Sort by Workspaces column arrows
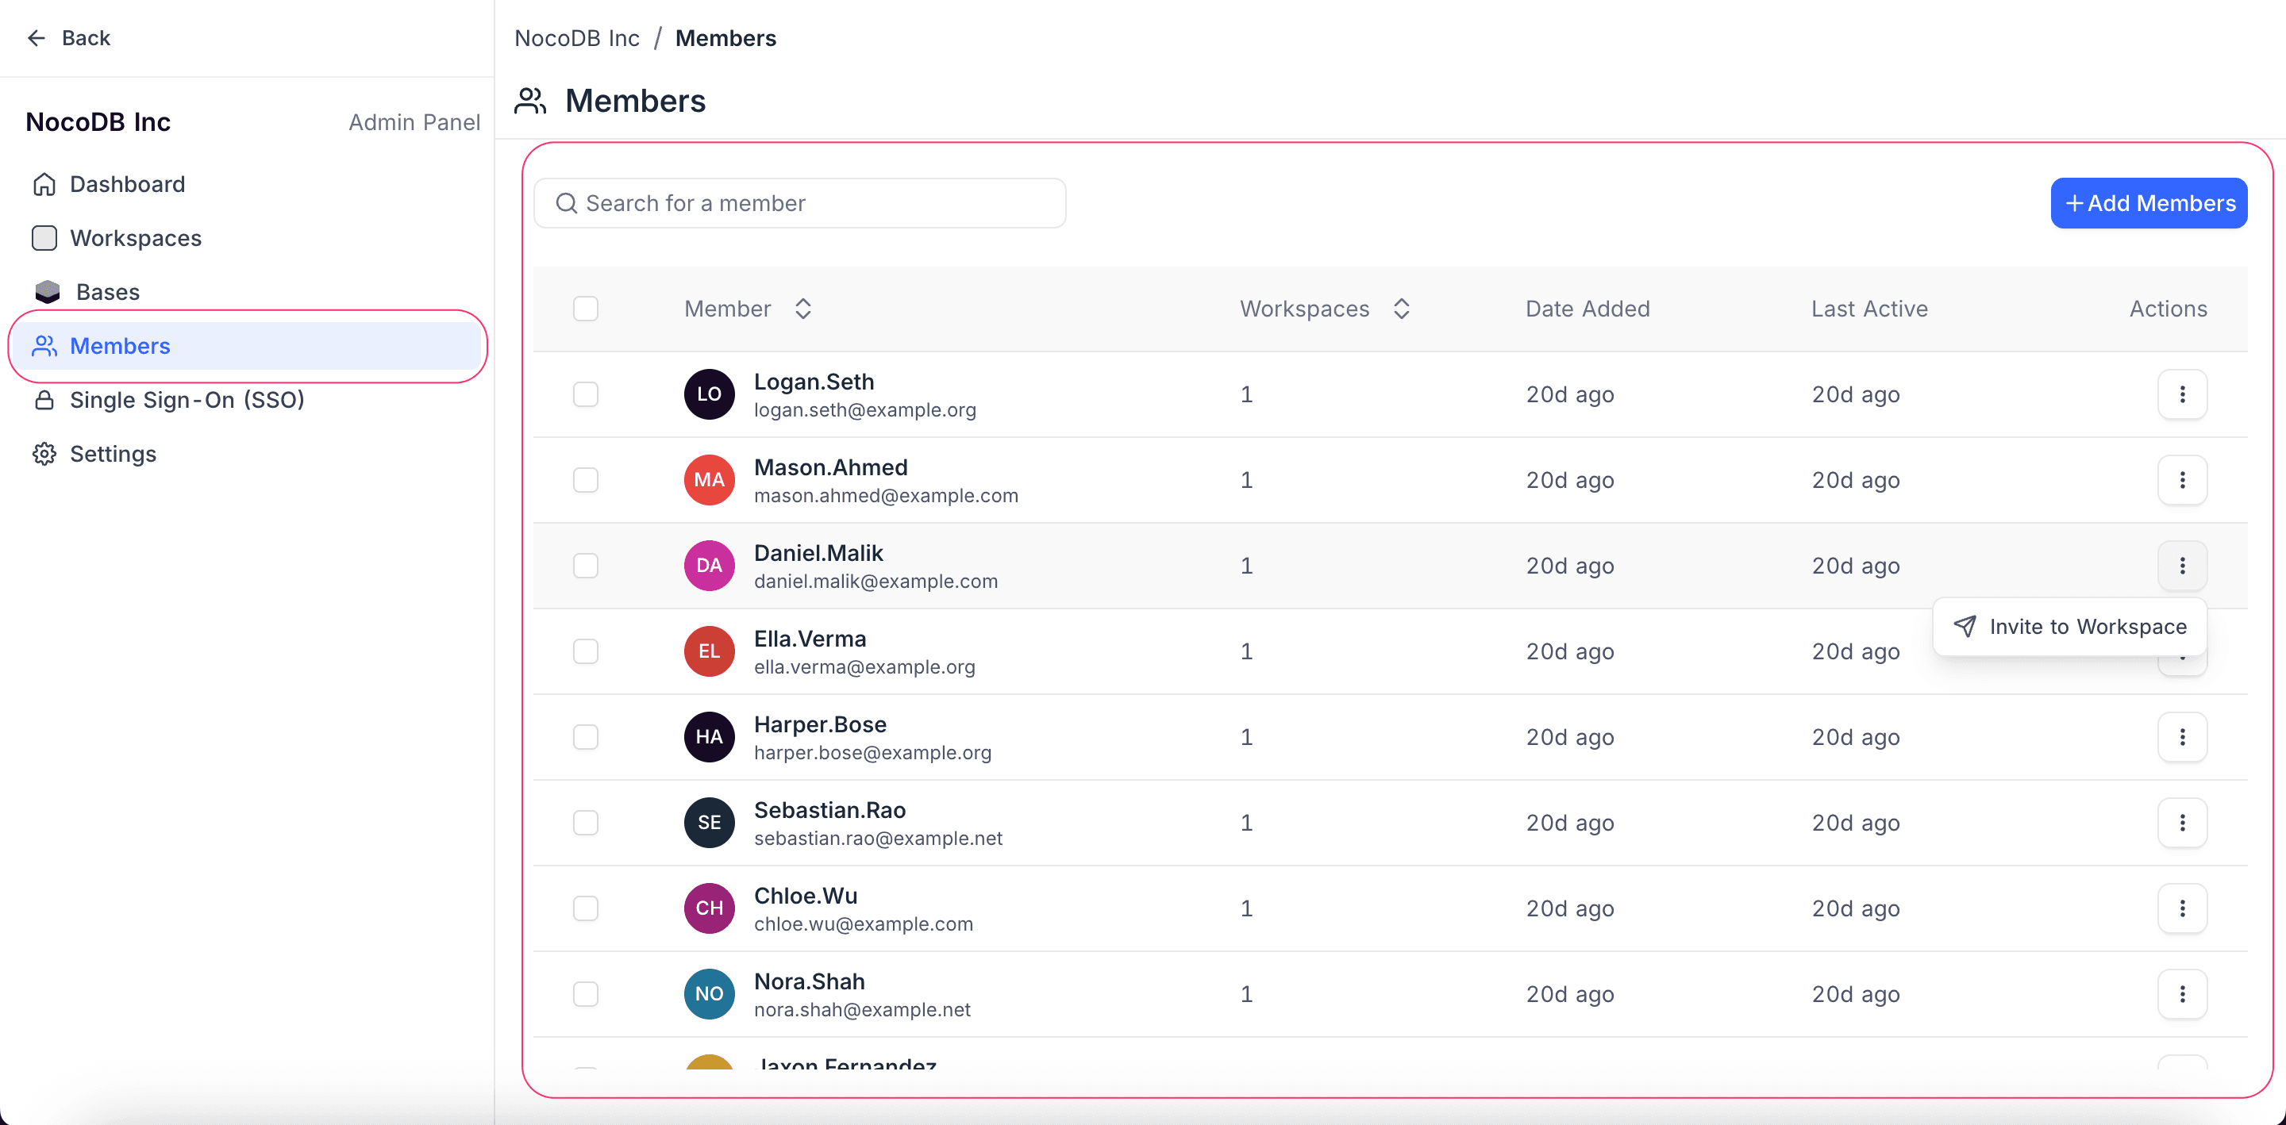Viewport: 2286px width, 1125px height. point(1401,309)
